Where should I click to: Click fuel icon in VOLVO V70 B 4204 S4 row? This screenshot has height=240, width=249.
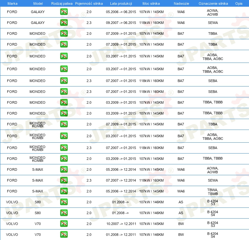click(64, 234)
